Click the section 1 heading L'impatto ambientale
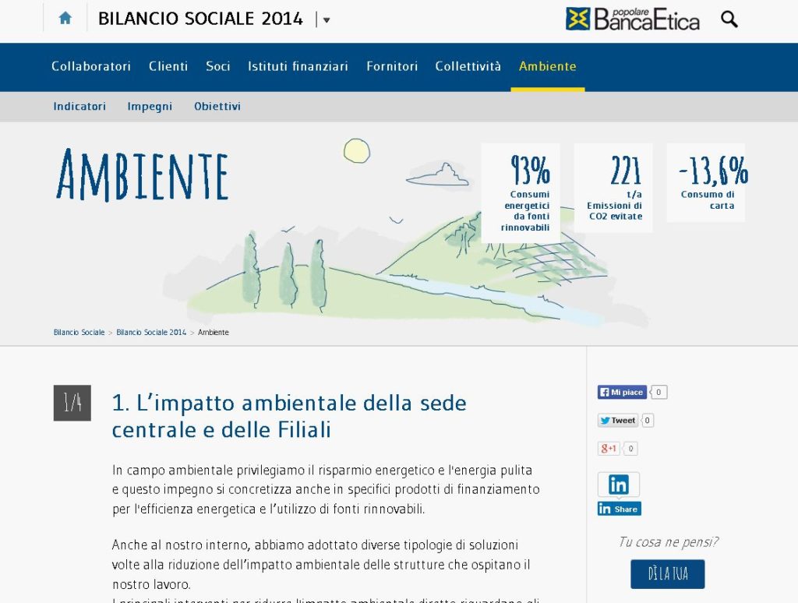 click(289, 416)
